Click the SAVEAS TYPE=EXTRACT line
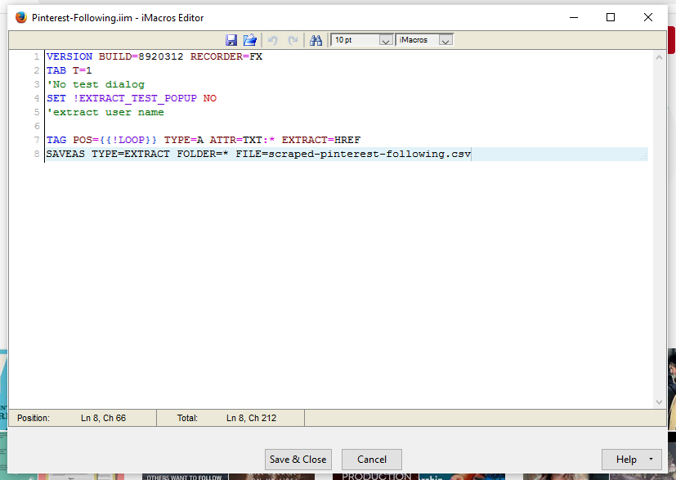The height and width of the screenshot is (480, 676). click(258, 154)
